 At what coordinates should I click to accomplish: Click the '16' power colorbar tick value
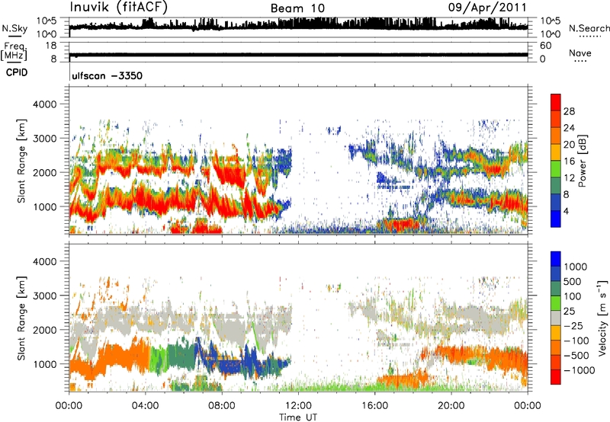[x=569, y=161]
